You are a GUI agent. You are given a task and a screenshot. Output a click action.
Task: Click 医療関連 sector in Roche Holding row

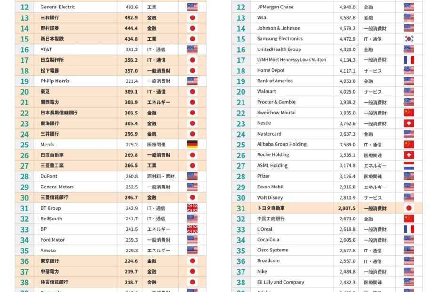373,155
